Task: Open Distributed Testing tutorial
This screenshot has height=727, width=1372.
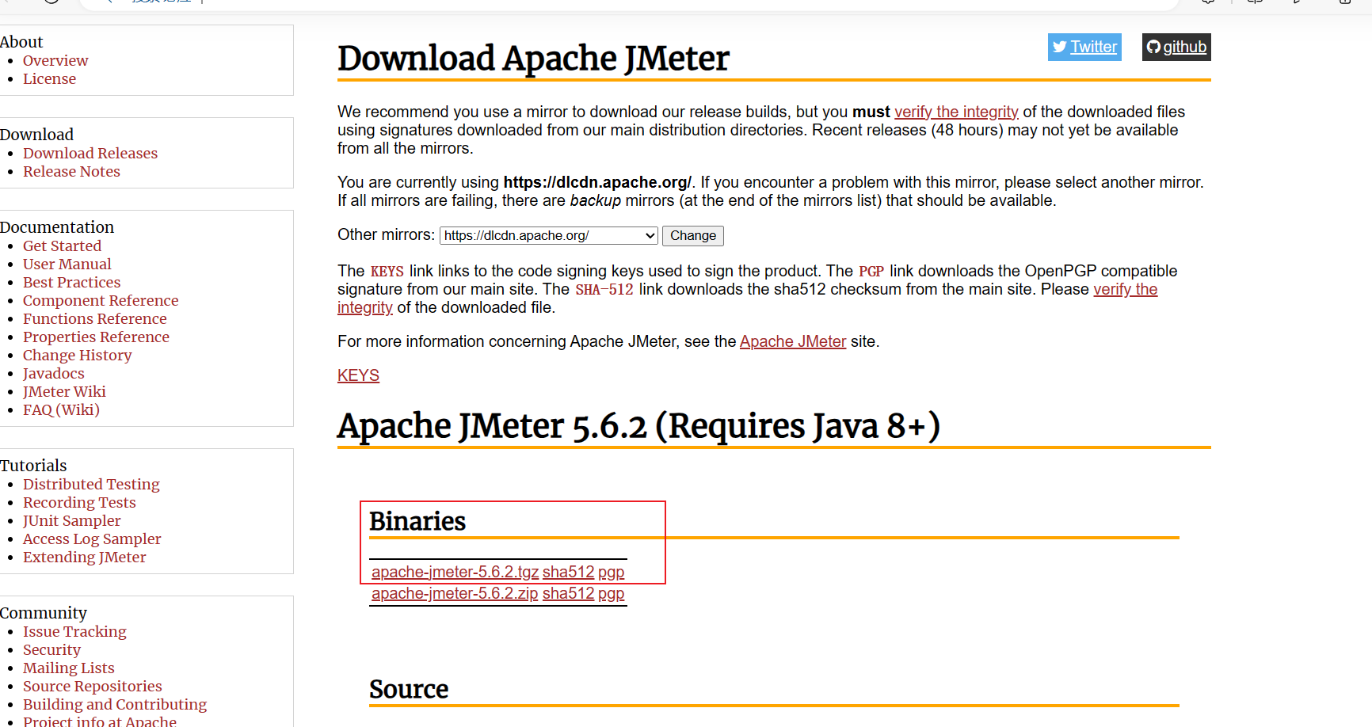Action: pos(91,485)
